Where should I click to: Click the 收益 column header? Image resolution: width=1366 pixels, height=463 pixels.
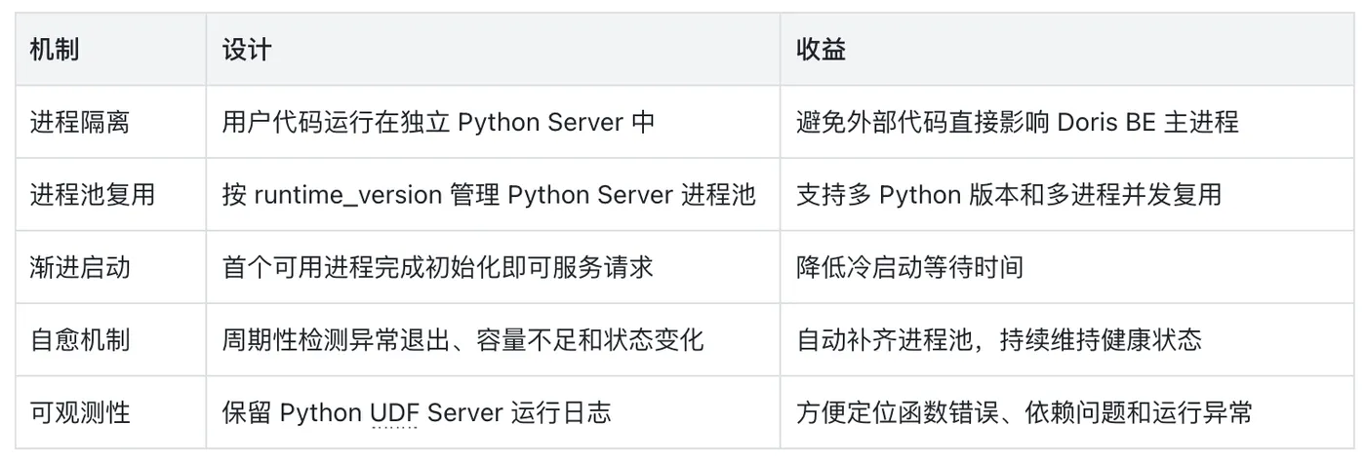1067,49
